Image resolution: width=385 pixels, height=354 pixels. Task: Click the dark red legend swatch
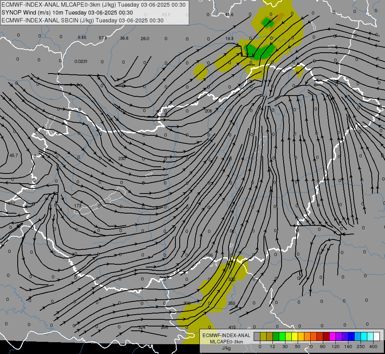click(326, 337)
